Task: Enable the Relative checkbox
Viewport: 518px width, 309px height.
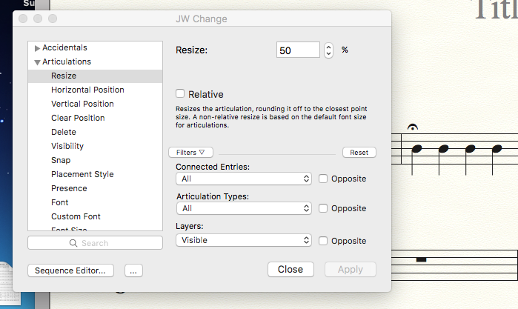Action: pyautogui.click(x=180, y=94)
